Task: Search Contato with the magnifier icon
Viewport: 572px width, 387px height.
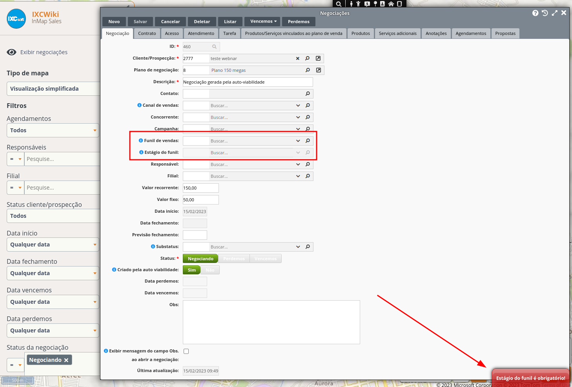Action: [308, 94]
